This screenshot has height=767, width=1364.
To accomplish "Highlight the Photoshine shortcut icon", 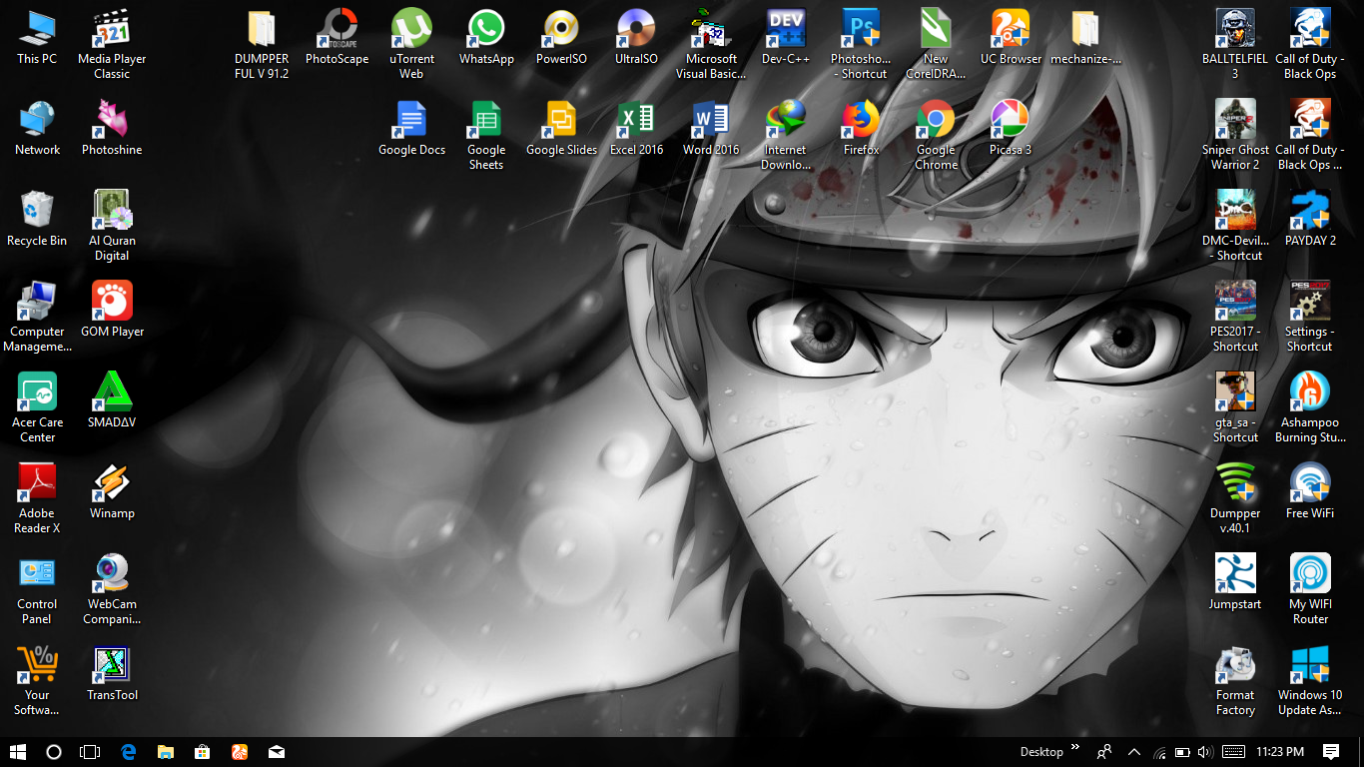I will tap(112, 120).
